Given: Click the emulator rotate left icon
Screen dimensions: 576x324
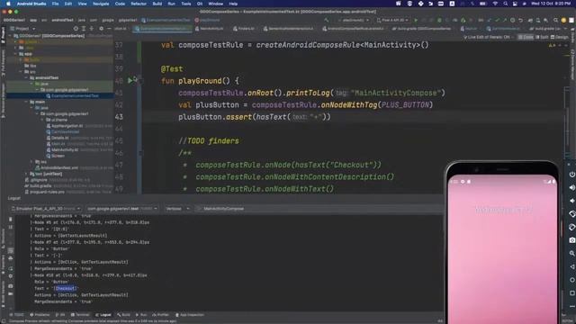Looking at the screenshot, I should tap(572, 214).
